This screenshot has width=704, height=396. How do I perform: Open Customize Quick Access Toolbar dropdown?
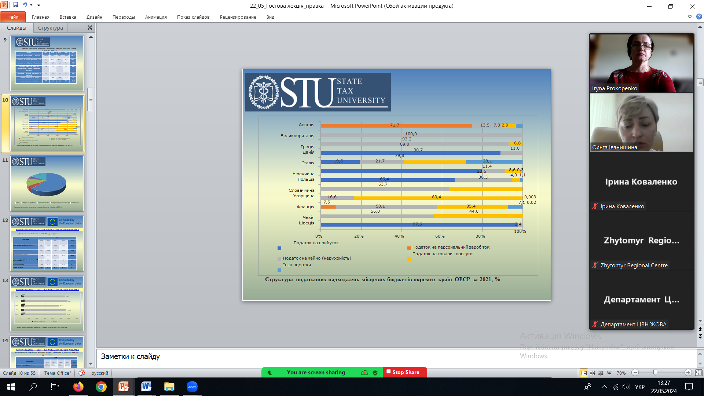tap(38, 5)
